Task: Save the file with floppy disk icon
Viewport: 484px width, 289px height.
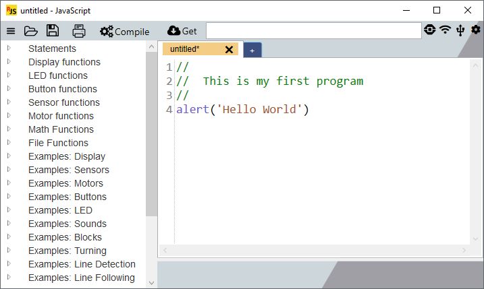Action: [53, 30]
